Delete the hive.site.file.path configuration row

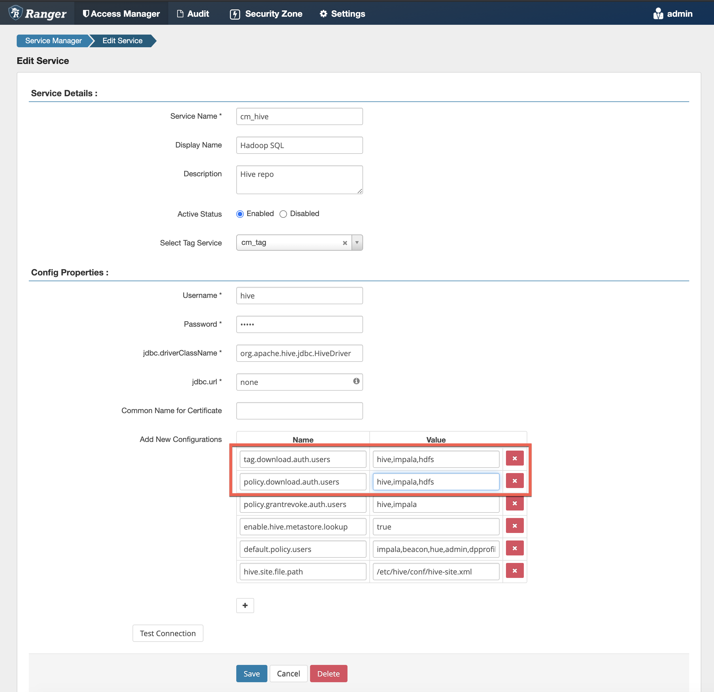[514, 571]
